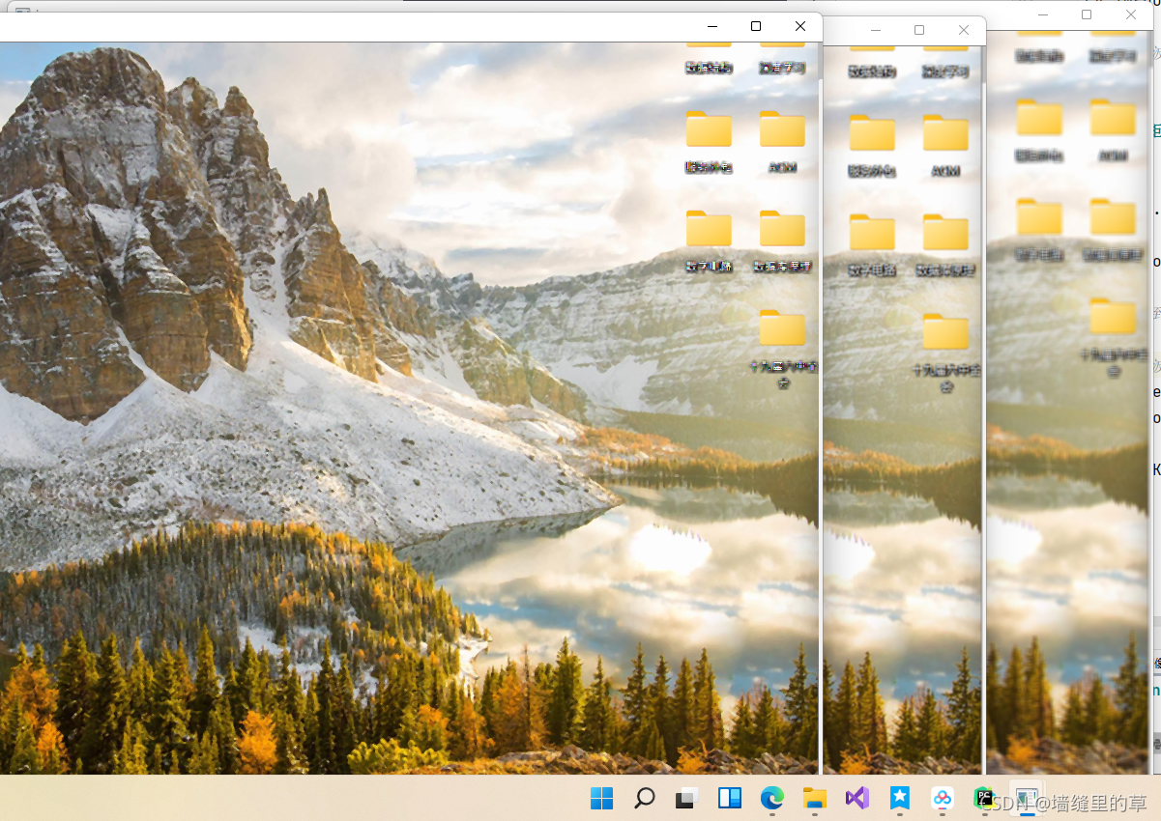The height and width of the screenshot is (821, 1161).
Task: Open the blue star app on the taskbar
Action: [x=899, y=798]
